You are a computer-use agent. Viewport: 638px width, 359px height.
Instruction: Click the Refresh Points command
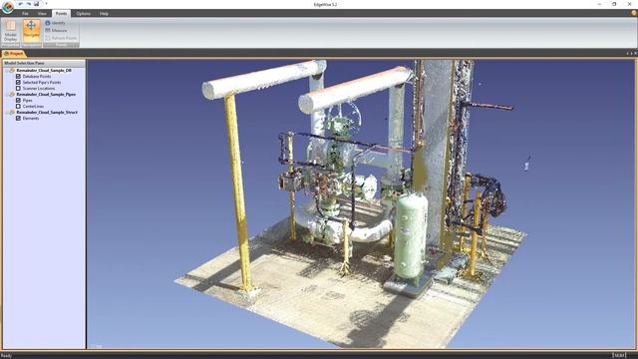[61, 38]
